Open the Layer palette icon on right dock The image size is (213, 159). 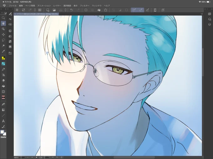pos(210,24)
